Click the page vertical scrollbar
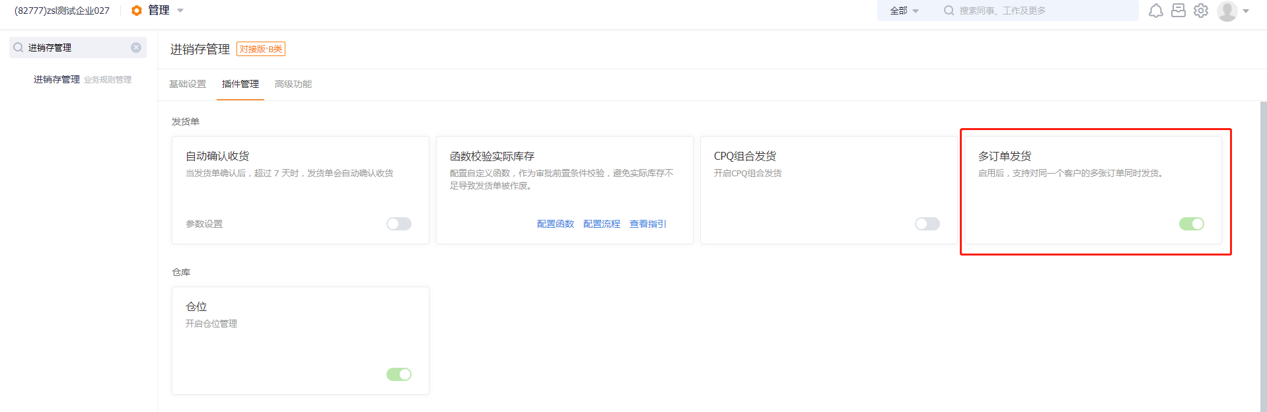The image size is (1267, 412). (x=1263, y=256)
